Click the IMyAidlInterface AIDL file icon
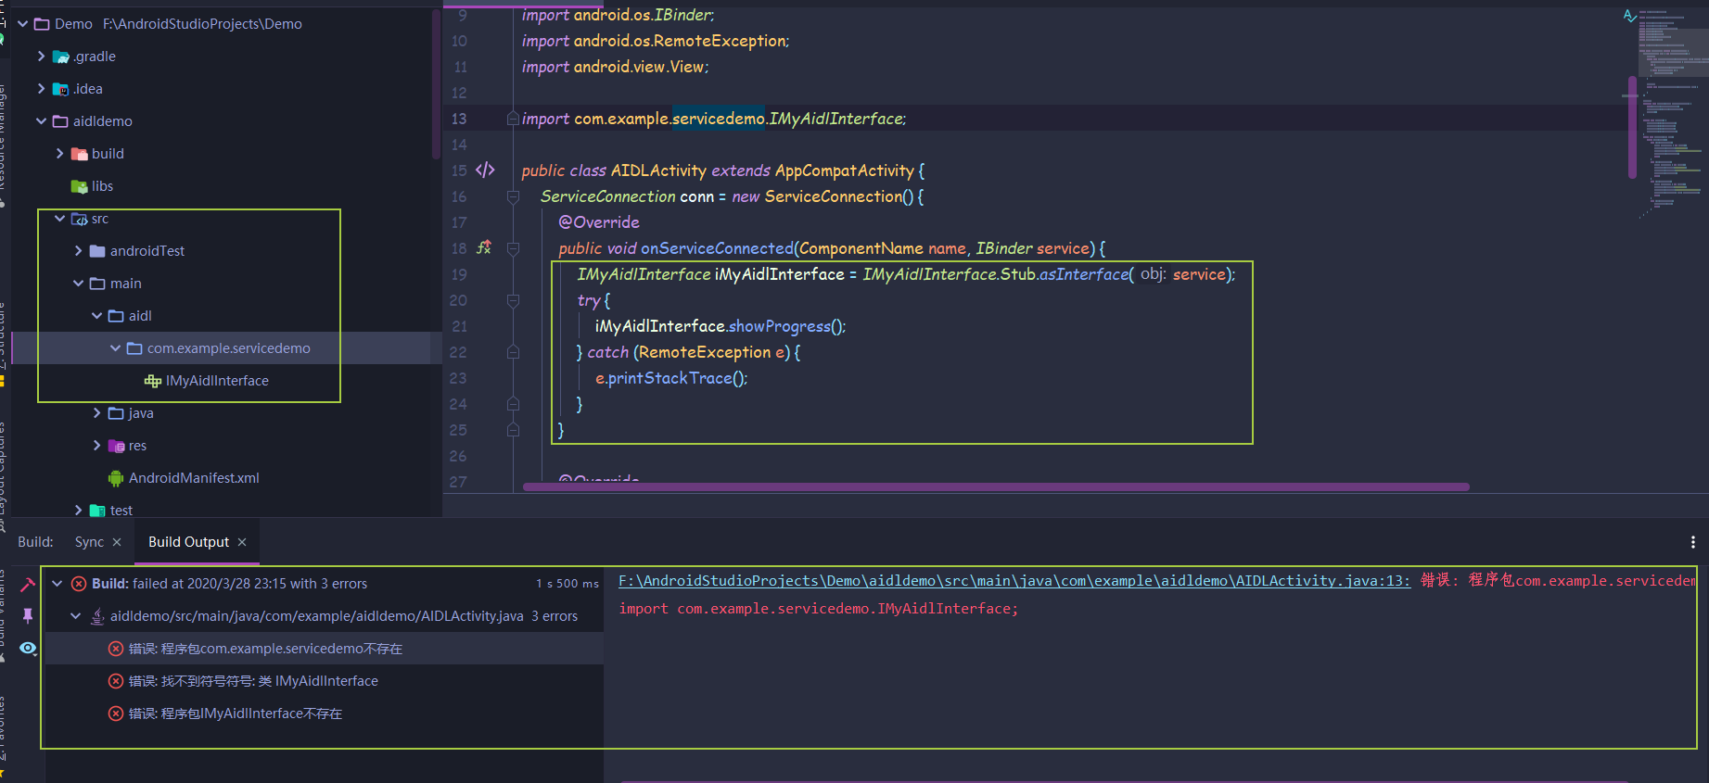The width and height of the screenshot is (1709, 783). point(153,381)
